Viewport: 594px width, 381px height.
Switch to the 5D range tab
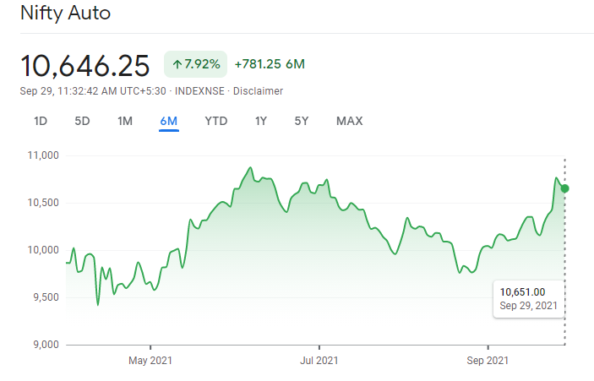click(82, 121)
